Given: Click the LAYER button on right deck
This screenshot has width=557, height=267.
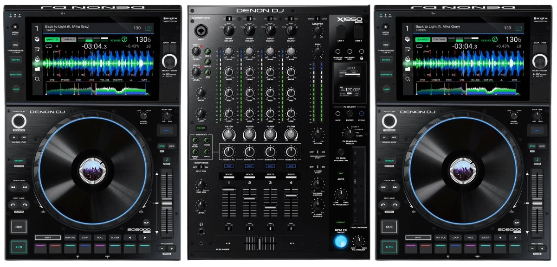Looking at the screenshot, I should pos(386,89).
